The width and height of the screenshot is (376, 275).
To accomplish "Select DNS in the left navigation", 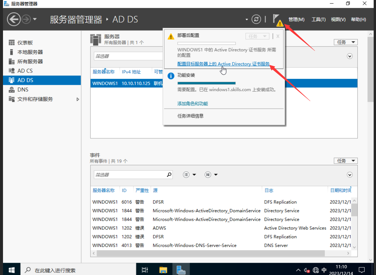I will 23,89.
